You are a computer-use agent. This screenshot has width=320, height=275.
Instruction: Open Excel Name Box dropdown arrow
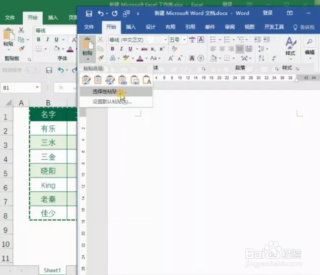click(37, 87)
